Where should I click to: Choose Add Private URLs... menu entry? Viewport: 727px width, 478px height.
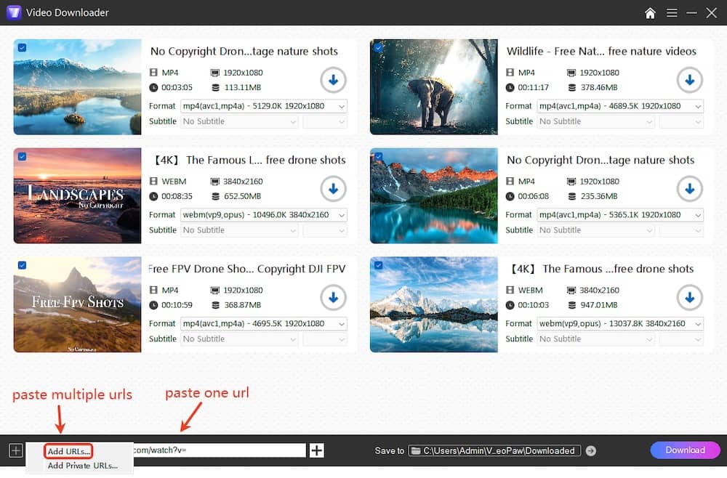(83, 466)
